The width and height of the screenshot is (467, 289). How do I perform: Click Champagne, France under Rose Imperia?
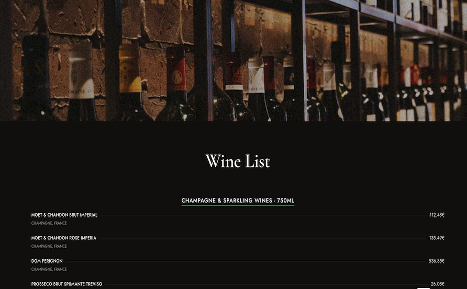point(49,246)
